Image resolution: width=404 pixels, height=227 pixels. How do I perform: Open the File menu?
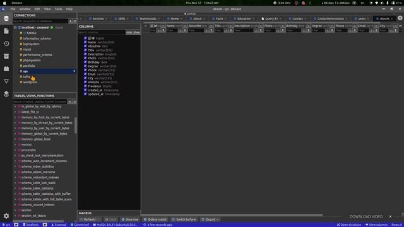coord(13,9)
